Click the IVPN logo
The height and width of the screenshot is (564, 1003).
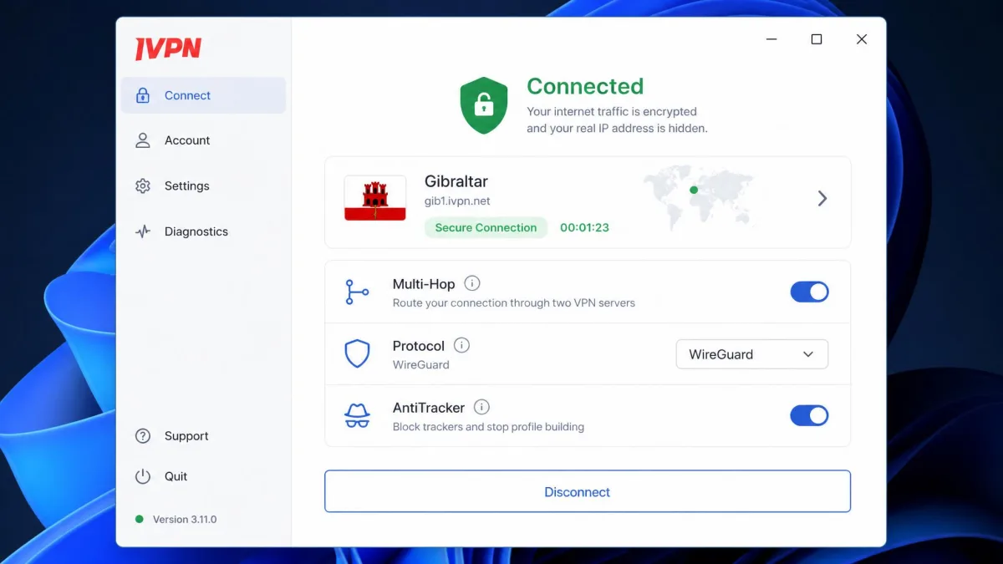click(x=168, y=49)
